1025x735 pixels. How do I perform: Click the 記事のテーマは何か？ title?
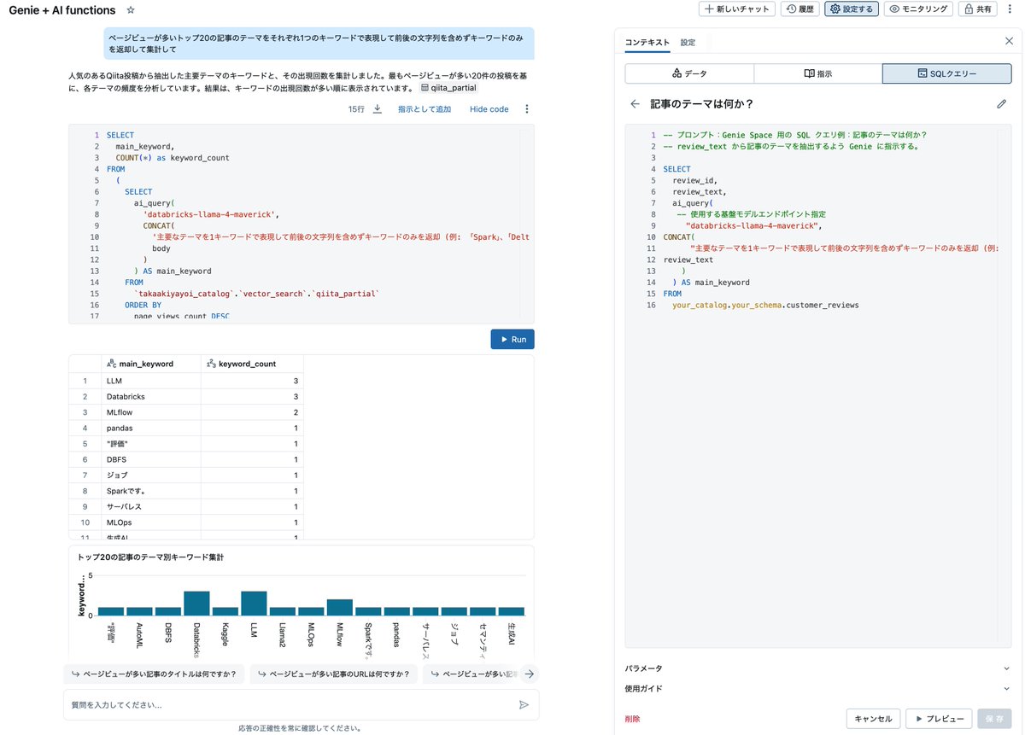(701, 104)
